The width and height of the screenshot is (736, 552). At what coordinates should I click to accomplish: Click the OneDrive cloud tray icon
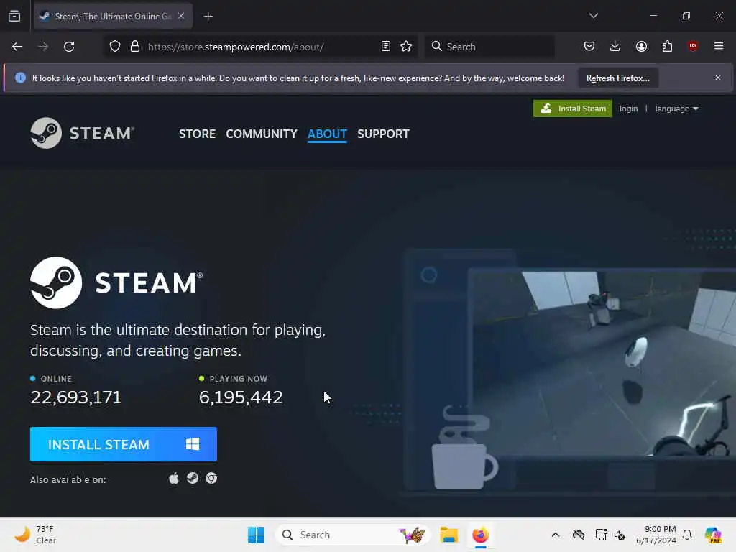(579, 535)
